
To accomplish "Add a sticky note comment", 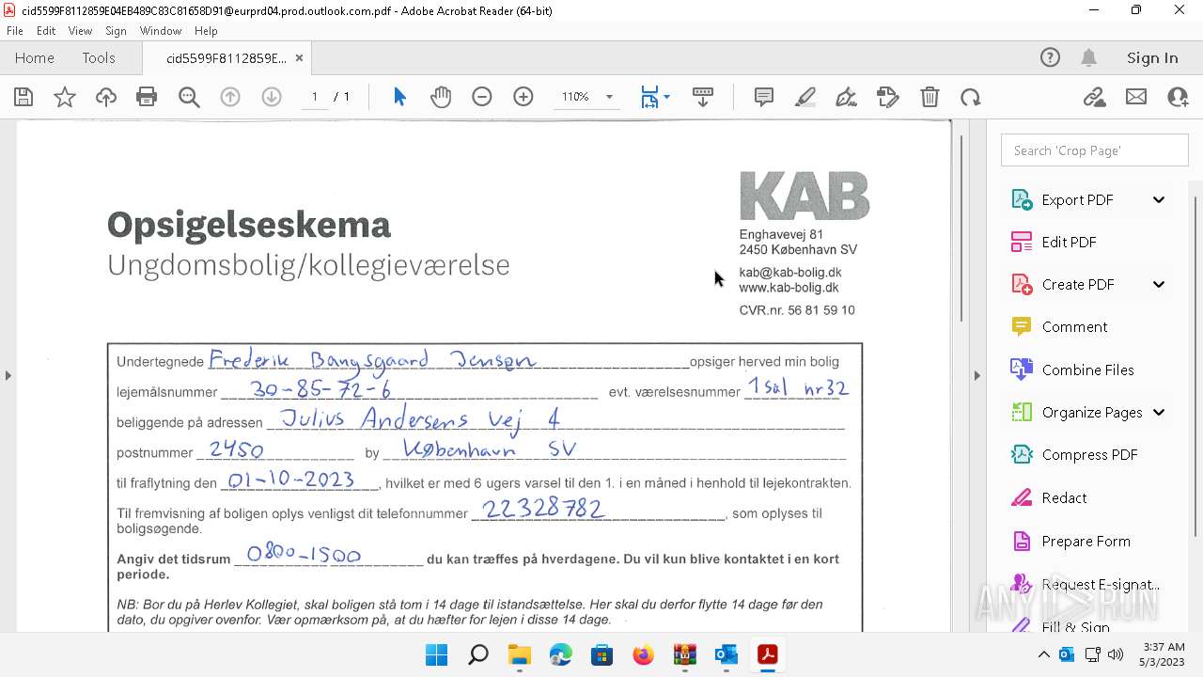I will pyautogui.click(x=764, y=97).
